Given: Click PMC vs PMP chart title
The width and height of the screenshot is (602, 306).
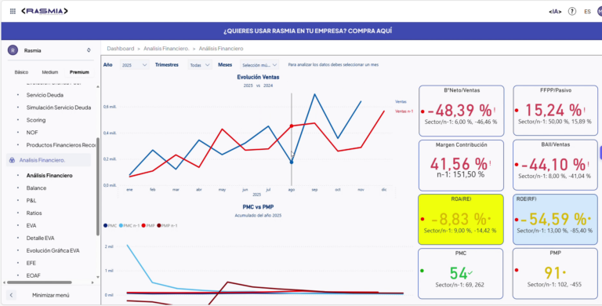Looking at the screenshot, I should pyautogui.click(x=258, y=207).
